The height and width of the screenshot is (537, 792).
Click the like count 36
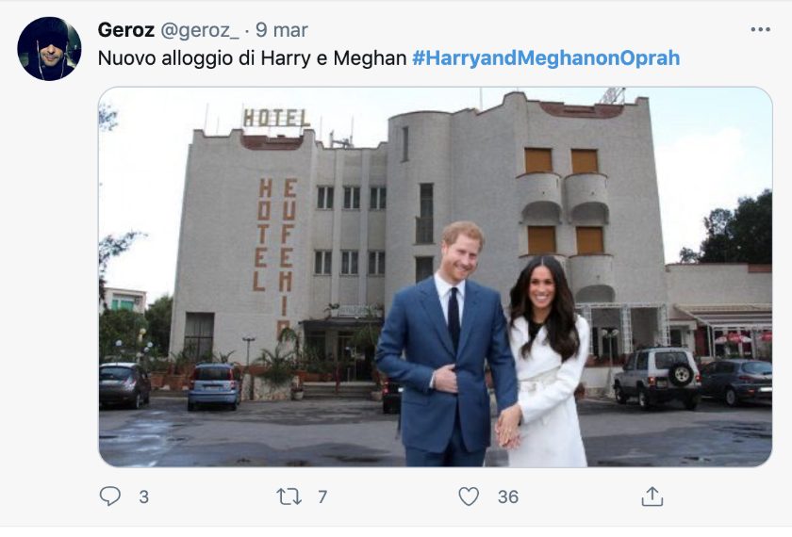point(508,496)
